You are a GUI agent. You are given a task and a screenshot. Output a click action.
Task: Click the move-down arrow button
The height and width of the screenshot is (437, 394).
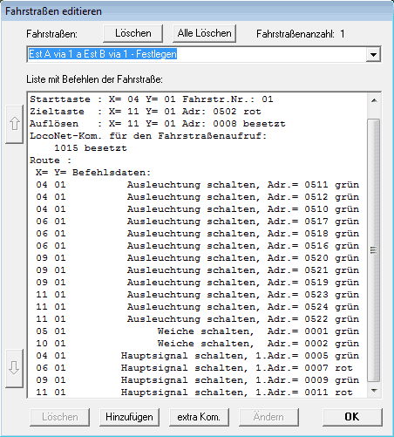[14, 368]
